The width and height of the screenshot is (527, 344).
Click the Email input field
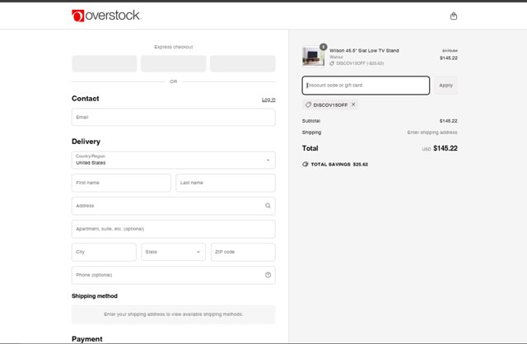174,117
